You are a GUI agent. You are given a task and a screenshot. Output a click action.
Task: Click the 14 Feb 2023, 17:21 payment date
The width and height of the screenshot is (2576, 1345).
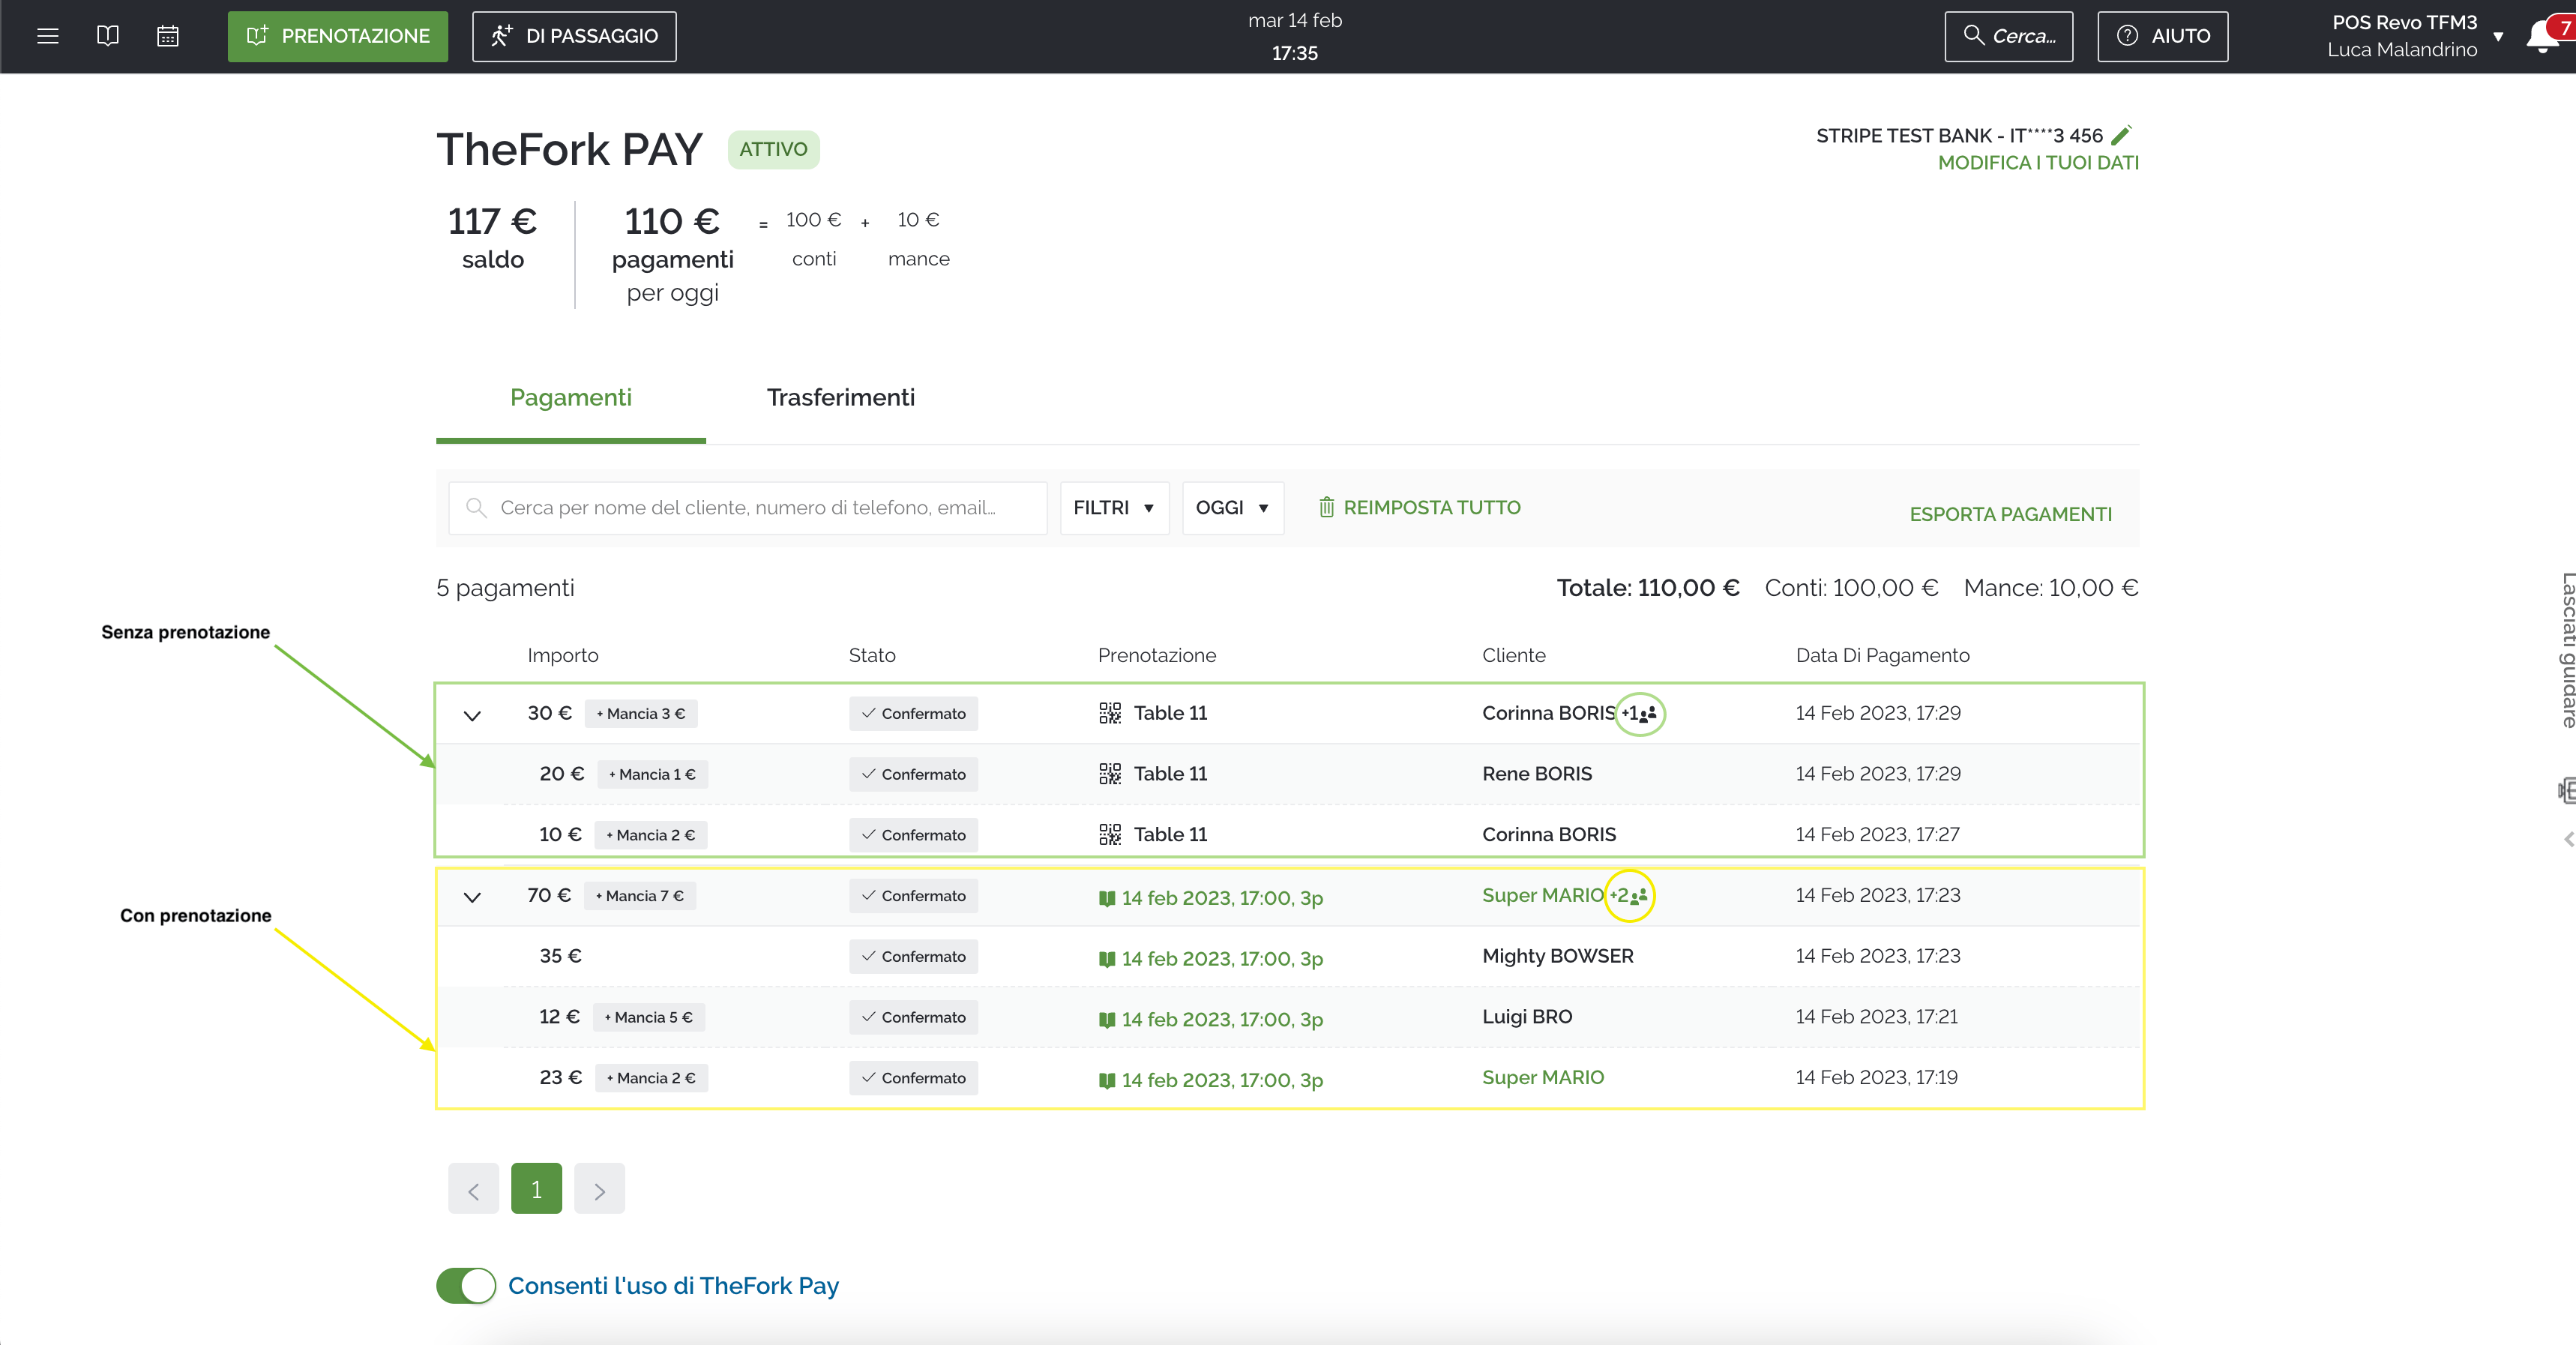click(1876, 1016)
